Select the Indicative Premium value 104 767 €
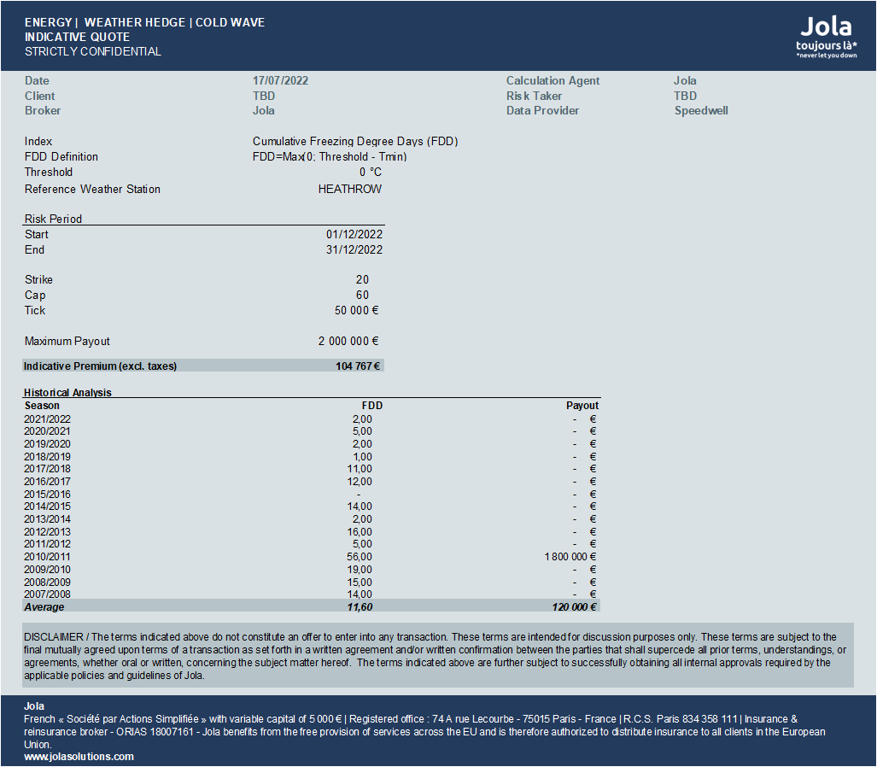Screen dimensions: 877x767 click(x=358, y=366)
